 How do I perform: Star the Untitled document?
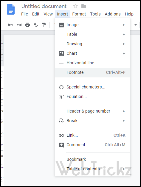[x=75, y=6]
